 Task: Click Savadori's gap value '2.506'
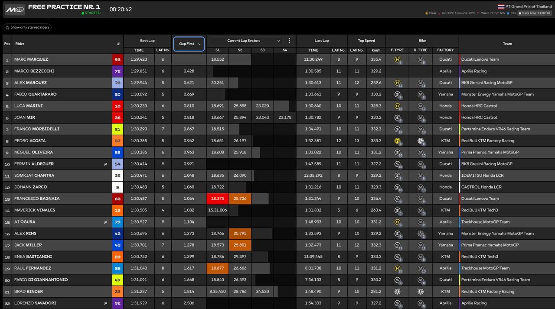[x=189, y=303]
